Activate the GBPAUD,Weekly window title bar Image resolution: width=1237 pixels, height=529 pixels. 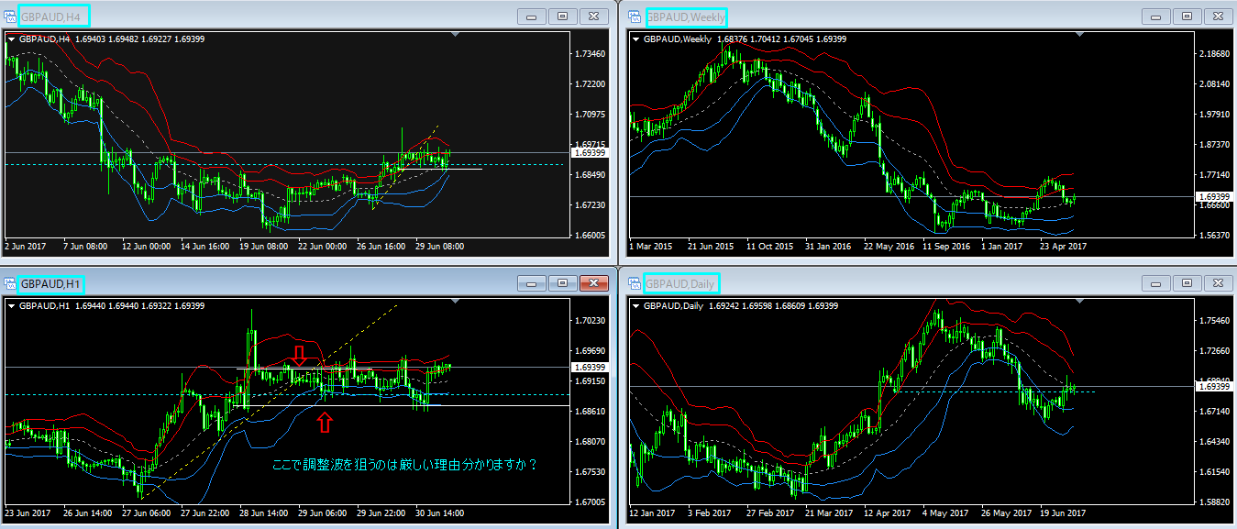pos(917,17)
